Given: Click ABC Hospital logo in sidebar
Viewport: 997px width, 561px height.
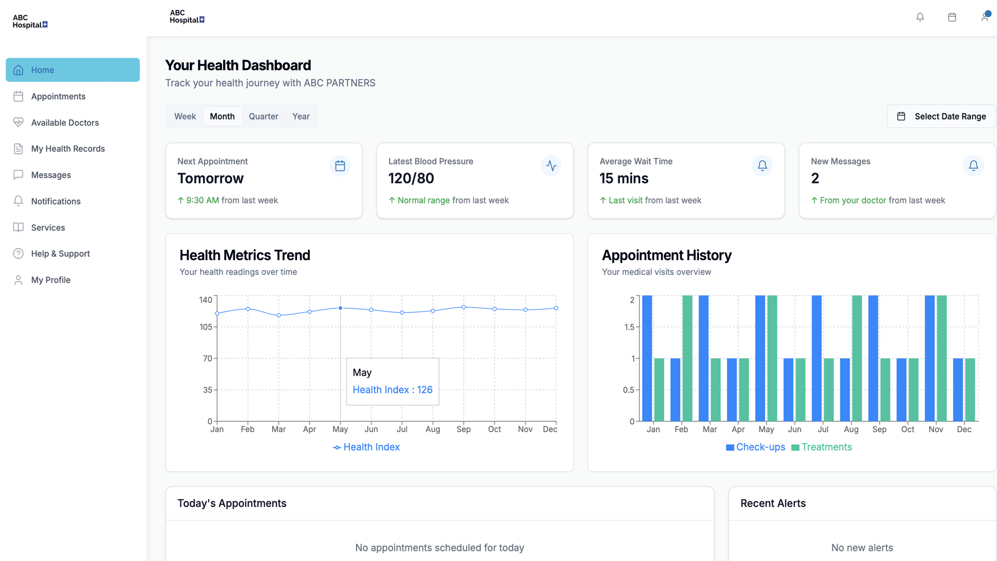Looking at the screenshot, I should 30,21.
